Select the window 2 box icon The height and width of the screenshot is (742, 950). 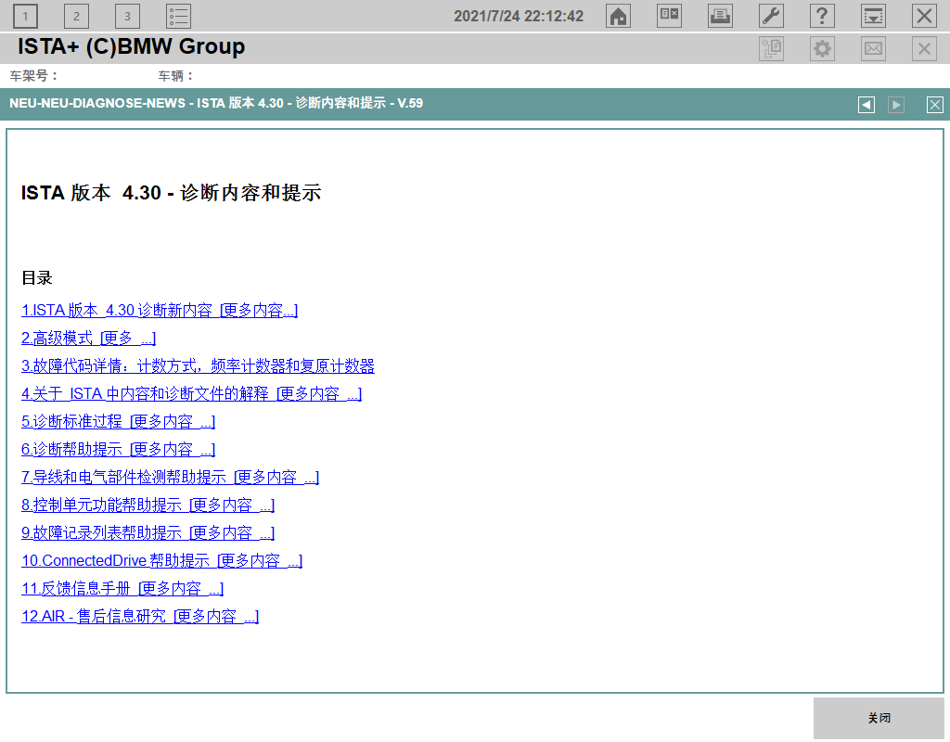click(76, 17)
